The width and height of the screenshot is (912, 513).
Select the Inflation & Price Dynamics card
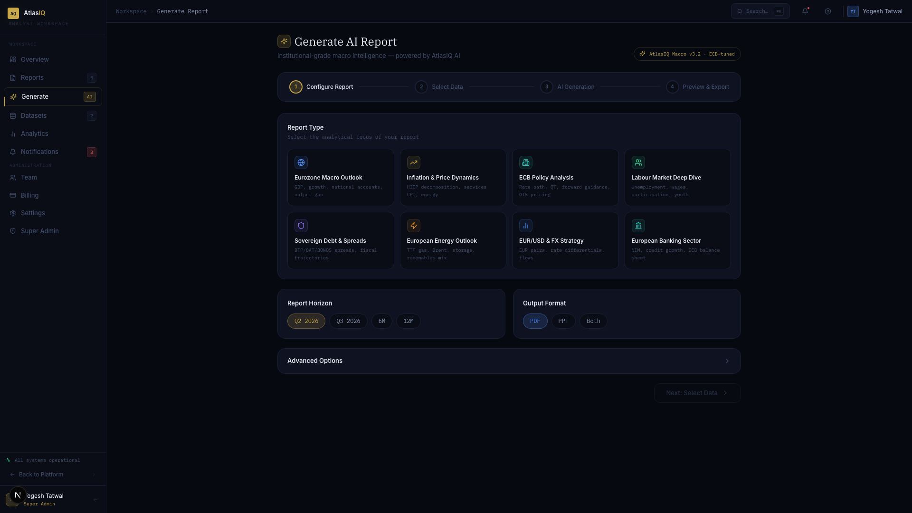point(453,177)
